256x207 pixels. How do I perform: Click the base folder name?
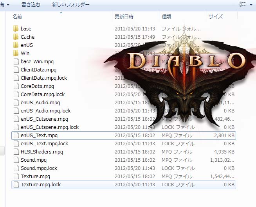click(26, 29)
